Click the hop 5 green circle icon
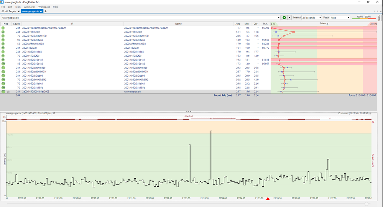 point(3,44)
